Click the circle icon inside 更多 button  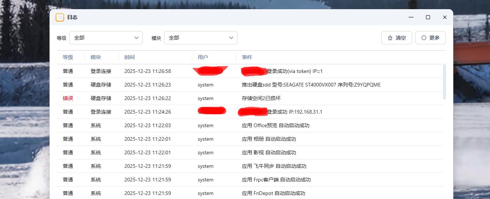tap(424, 38)
